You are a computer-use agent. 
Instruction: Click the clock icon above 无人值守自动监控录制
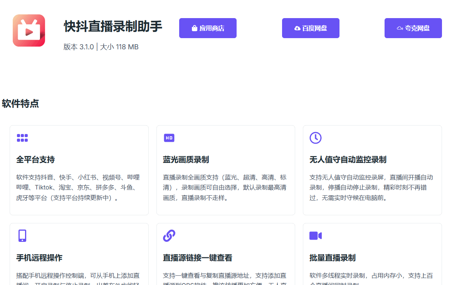pos(315,138)
